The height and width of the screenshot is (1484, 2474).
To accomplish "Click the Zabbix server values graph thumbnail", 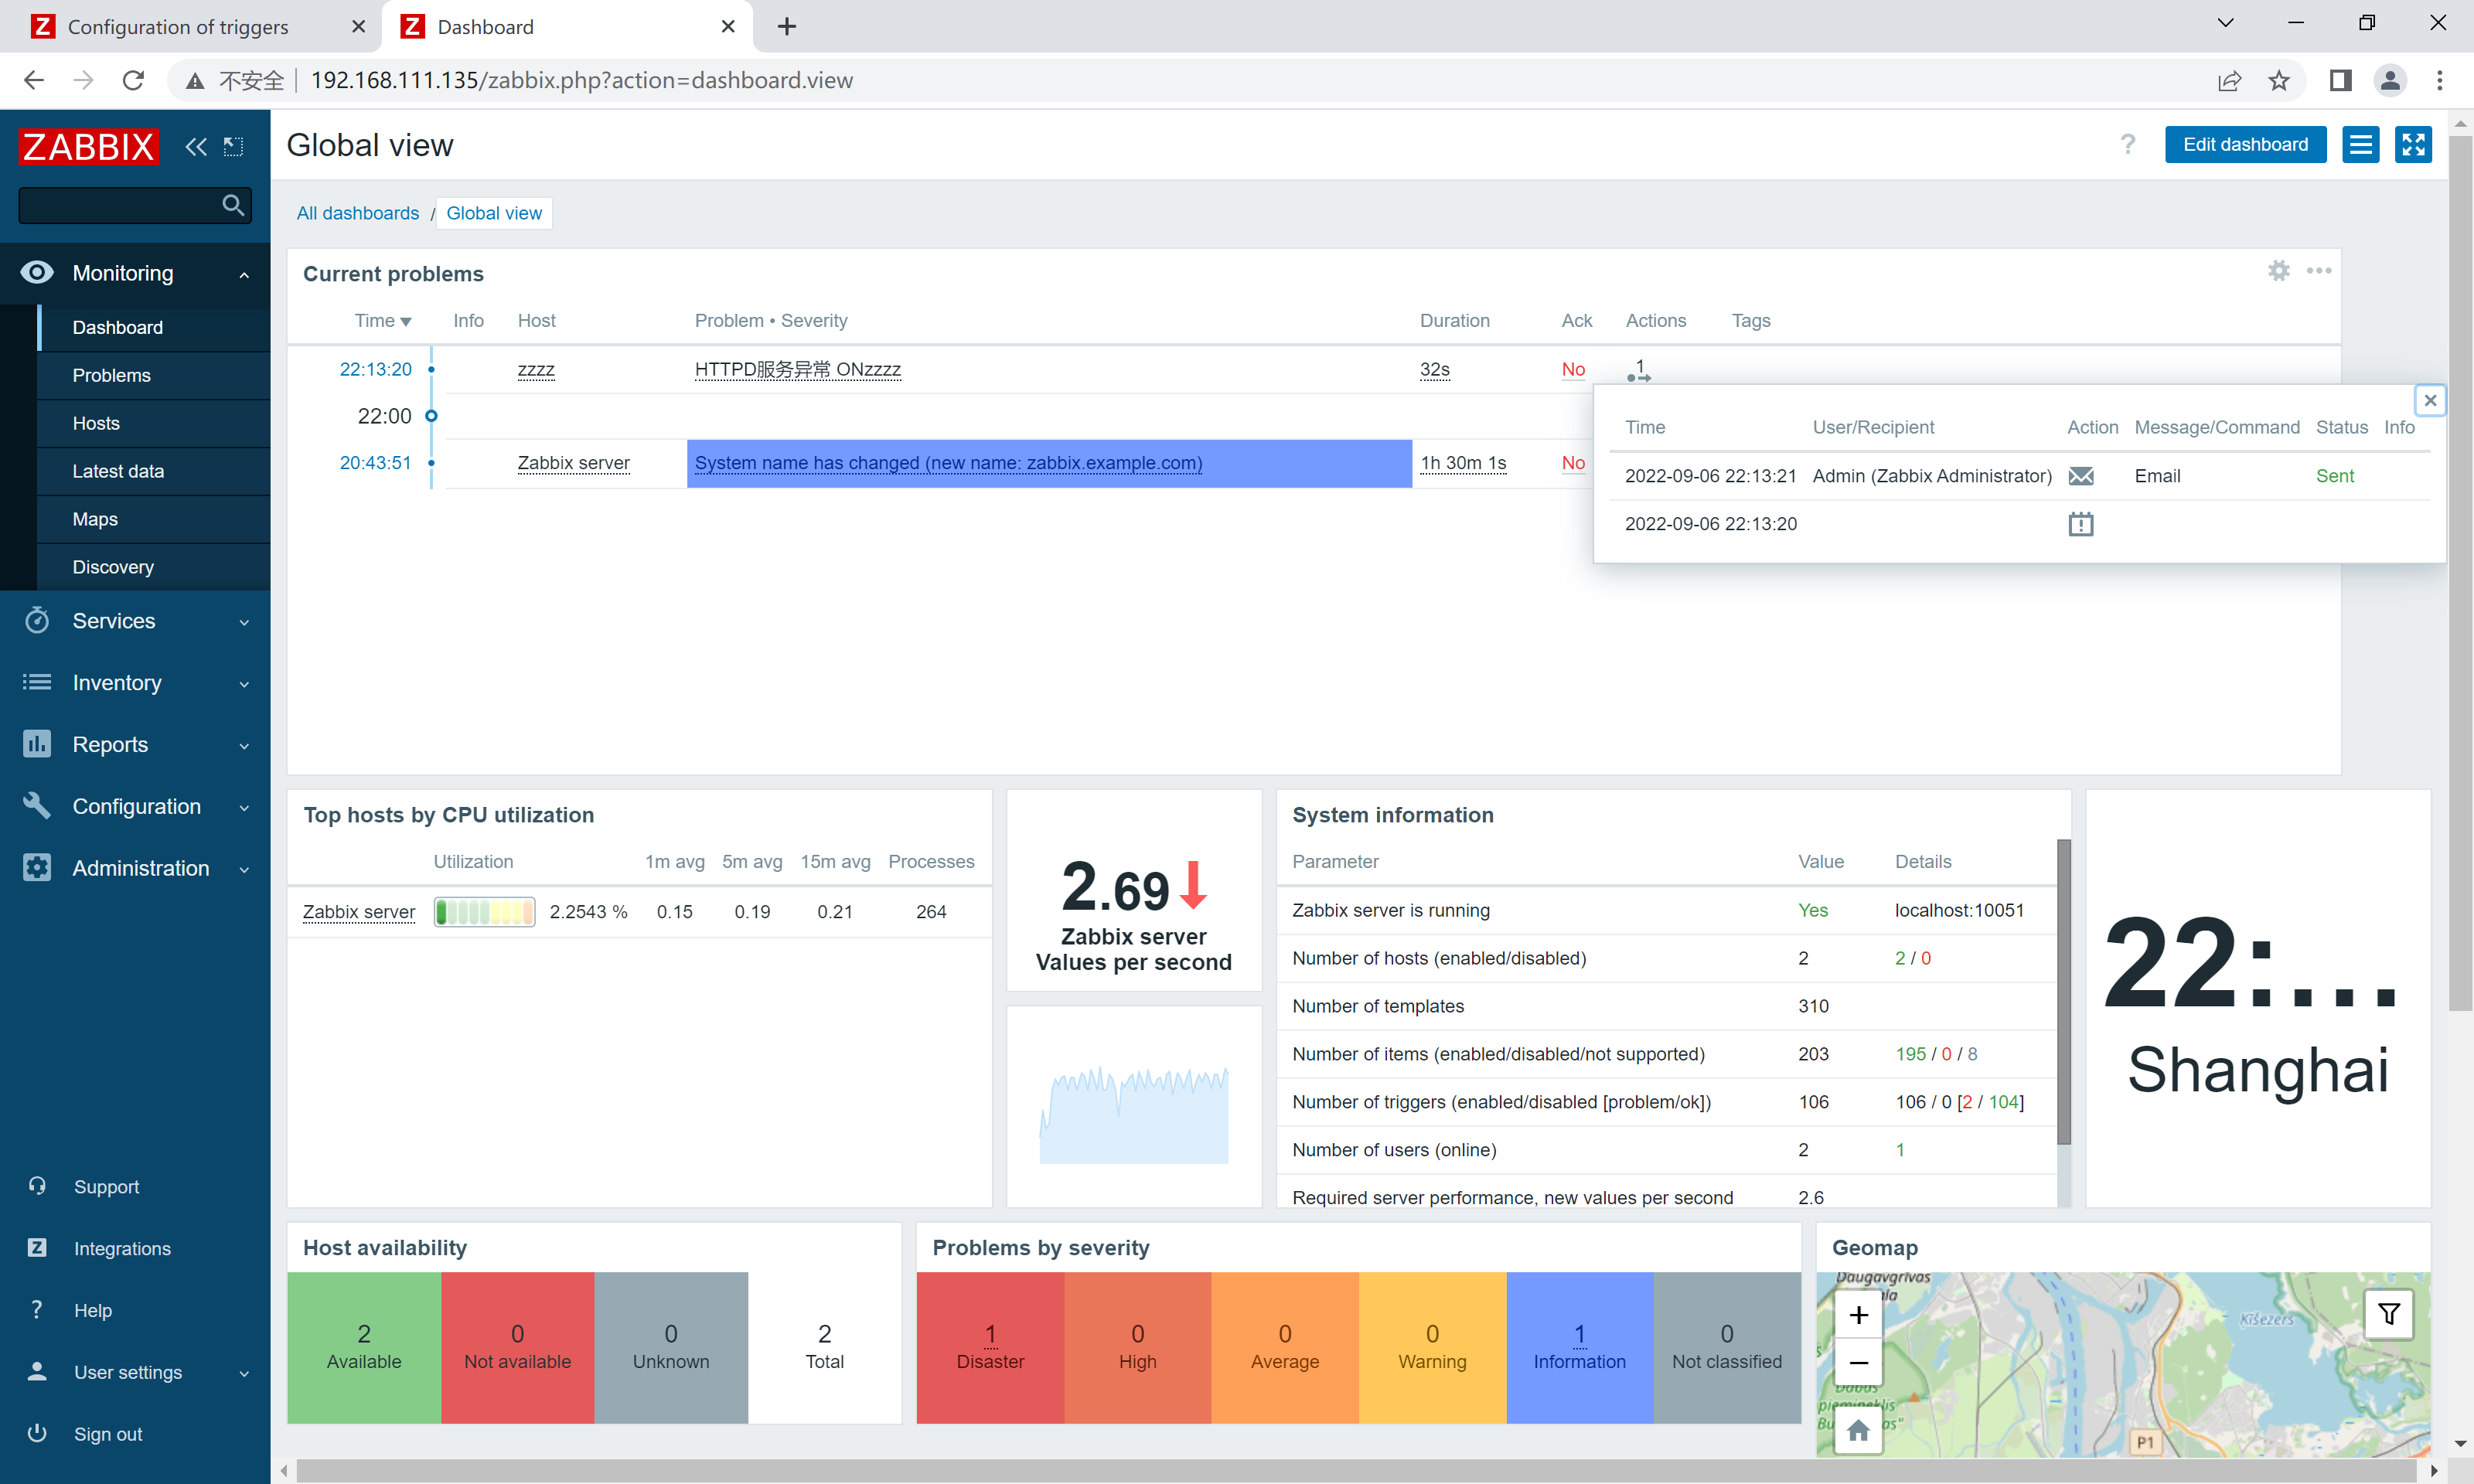I will click(x=1134, y=1114).
